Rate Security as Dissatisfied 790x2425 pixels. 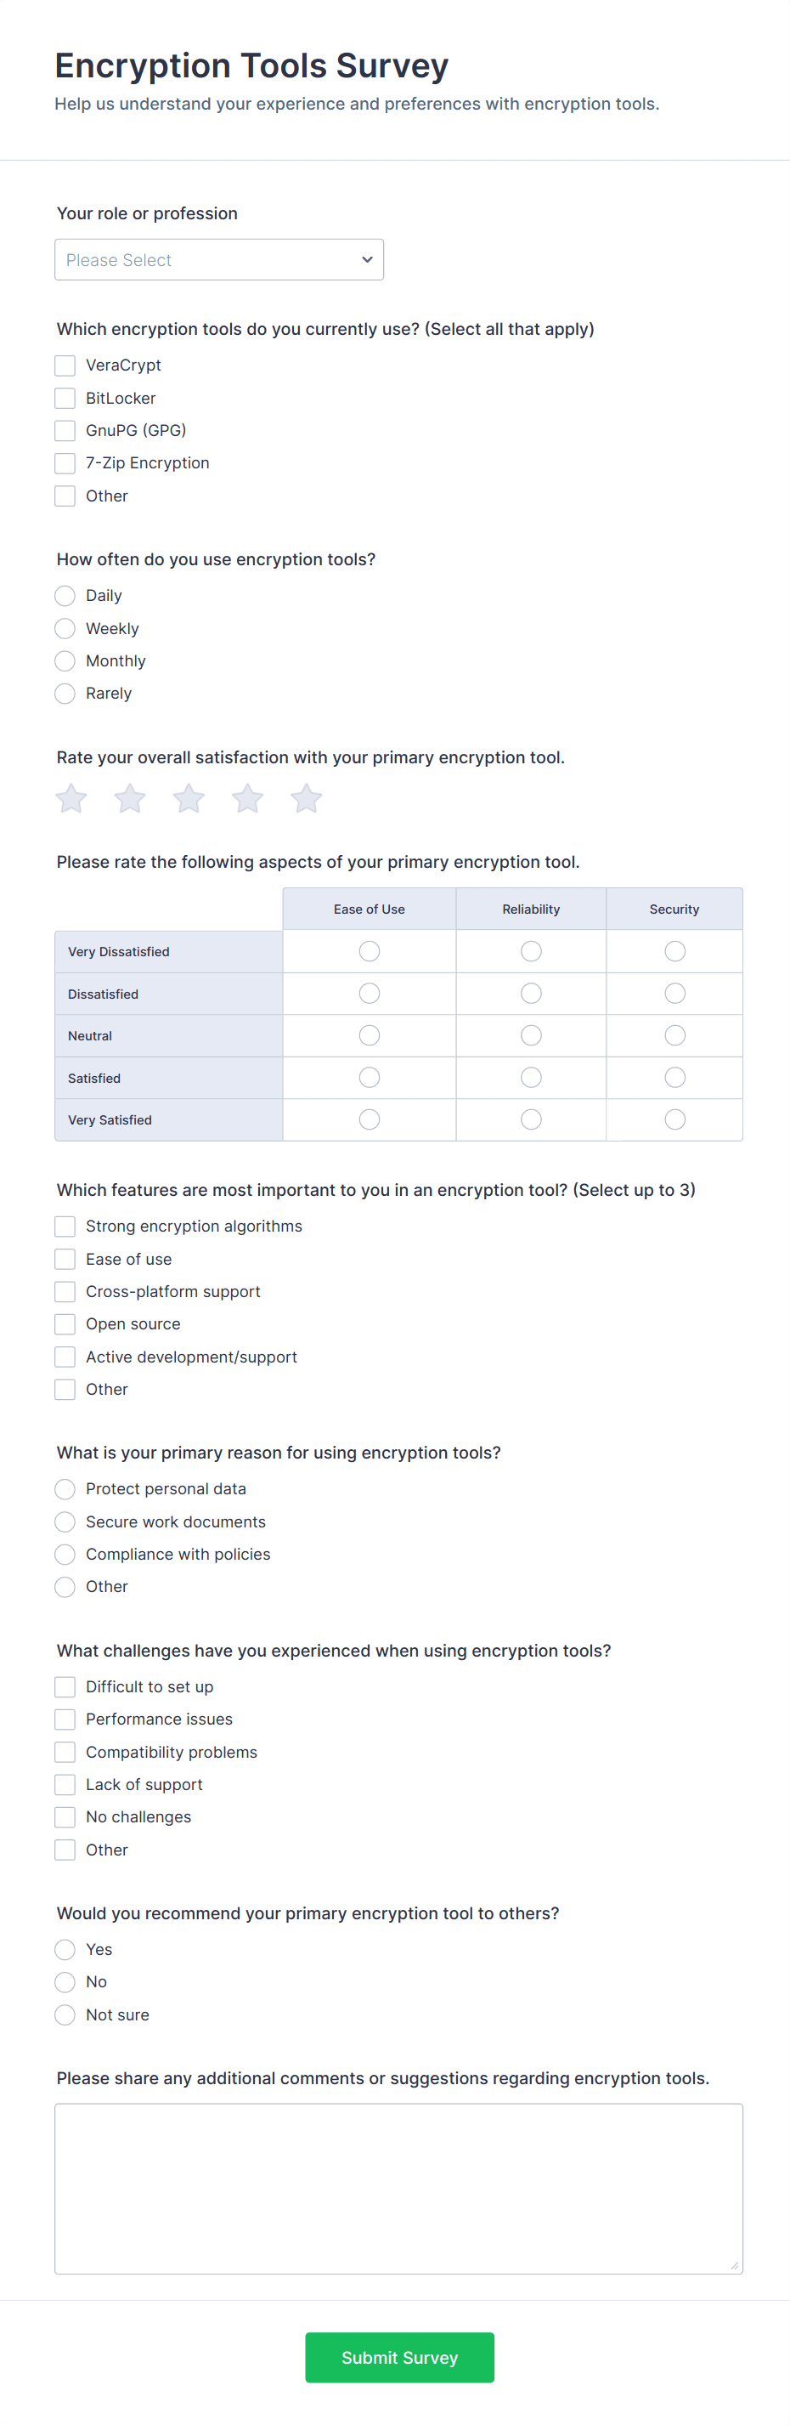pyautogui.click(x=674, y=992)
